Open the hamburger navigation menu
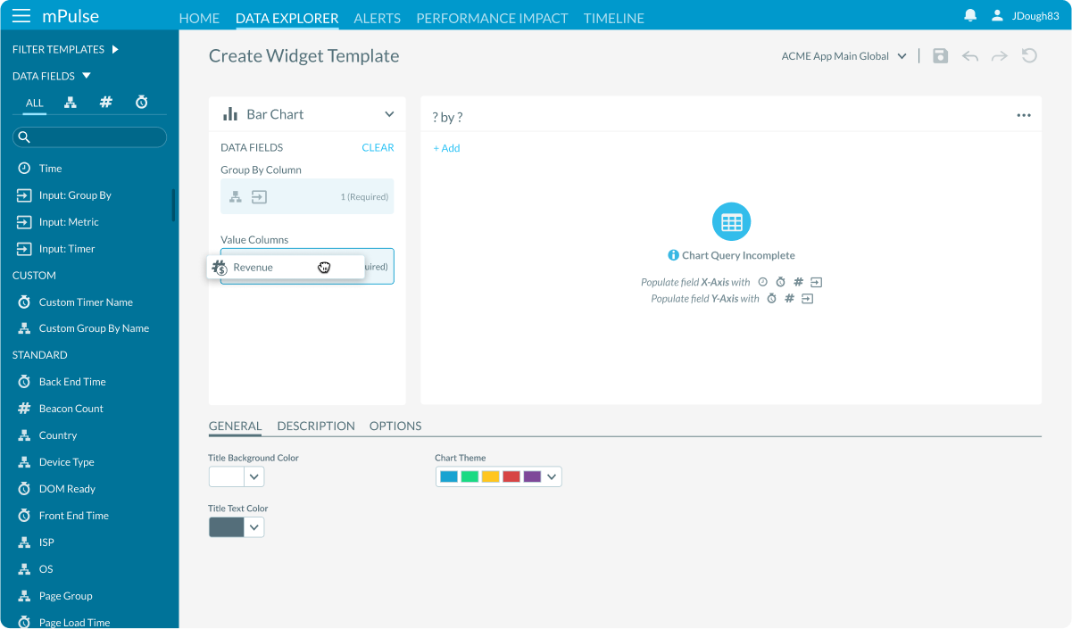The image size is (1072, 629). click(21, 14)
